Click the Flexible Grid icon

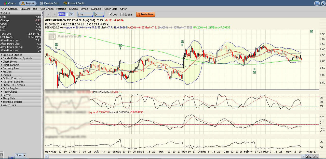click(x=42, y=3)
